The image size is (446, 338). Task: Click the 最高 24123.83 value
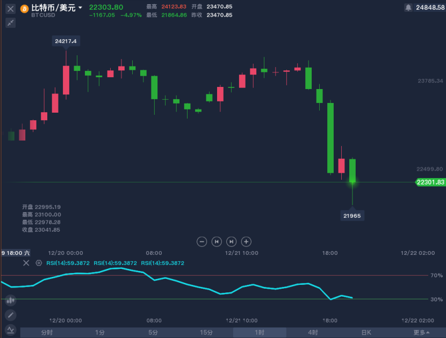pyautogui.click(x=174, y=6)
